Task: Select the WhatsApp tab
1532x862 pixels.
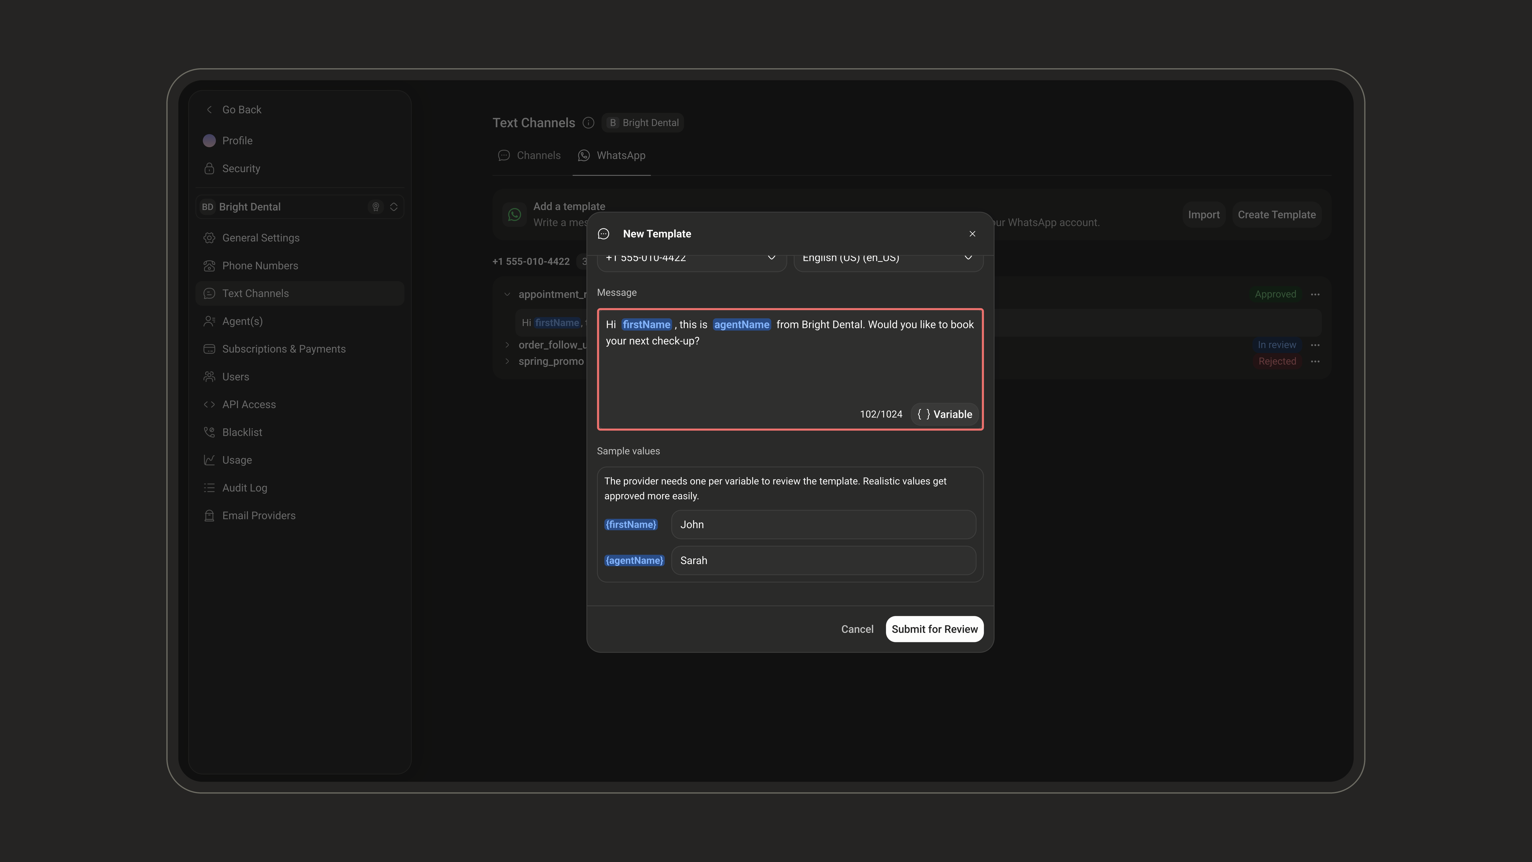Action: pos(611,155)
